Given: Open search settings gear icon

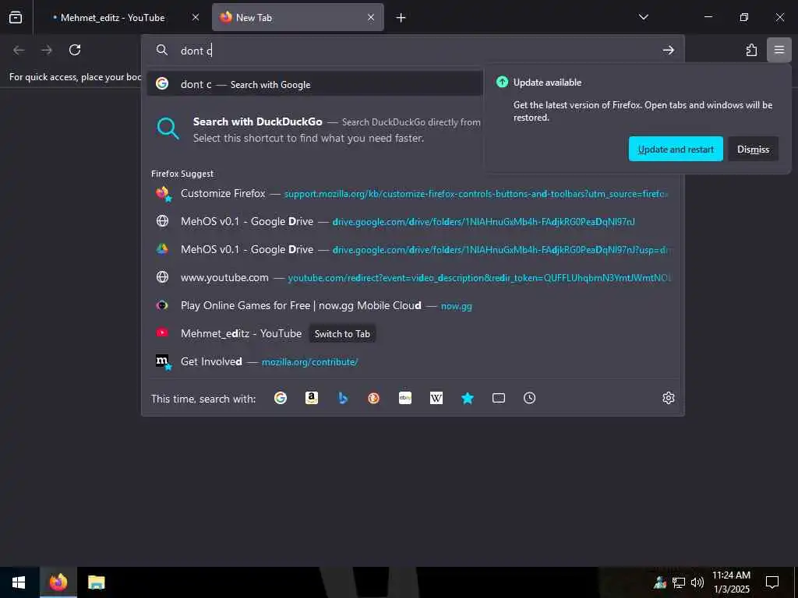Looking at the screenshot, I should [x=668, y=398].
